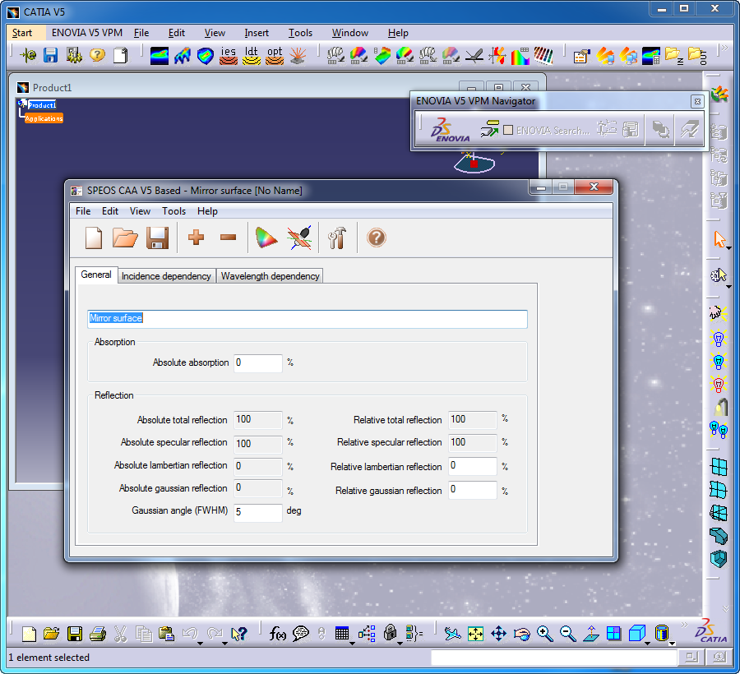This screenshot has height=674, width=740.
Task: Open the SPEOS Tools menu
Action: [173, 211]
